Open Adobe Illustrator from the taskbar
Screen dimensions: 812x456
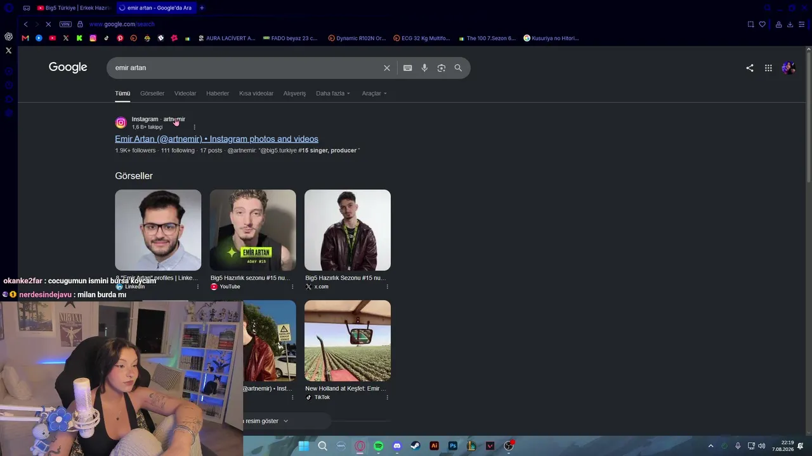click(435, 446)
